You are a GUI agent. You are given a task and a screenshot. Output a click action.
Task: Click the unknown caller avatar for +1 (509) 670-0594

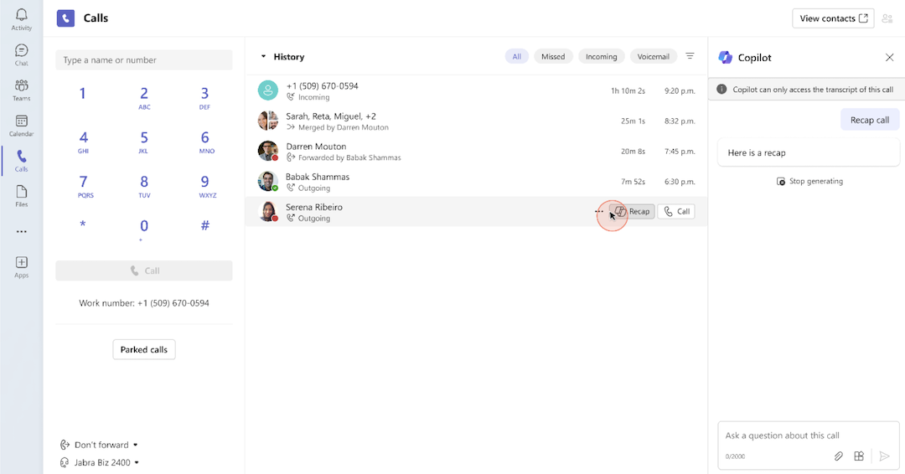pyautogui.click(x=268, y=90)
